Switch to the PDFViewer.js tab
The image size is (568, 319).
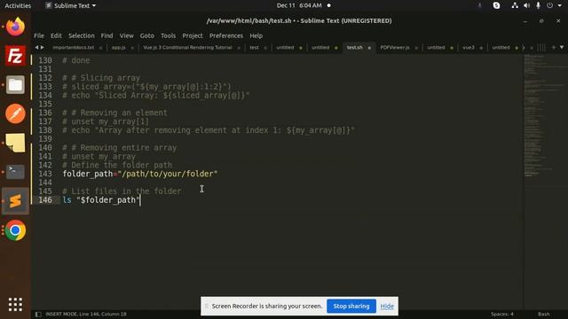394,48
